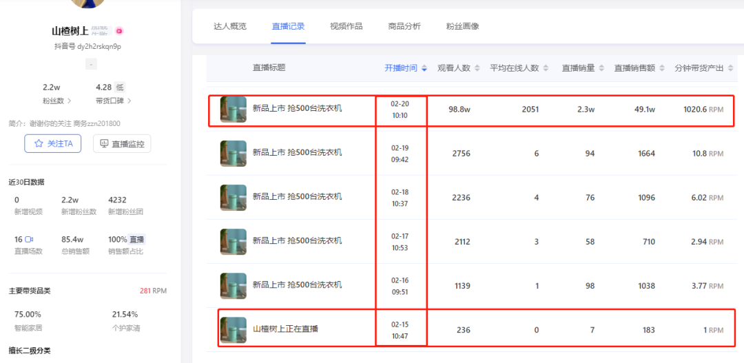Viewport: 744px width, 363px height.
Task: Switch to 达人概览 tab
Action: (230, 26)
